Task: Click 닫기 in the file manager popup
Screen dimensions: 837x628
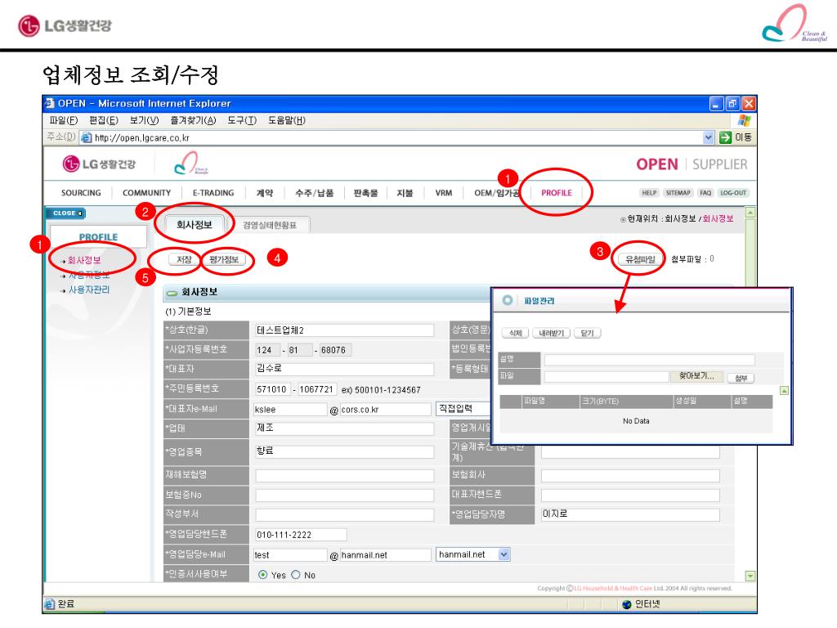Action: point(587,334)
